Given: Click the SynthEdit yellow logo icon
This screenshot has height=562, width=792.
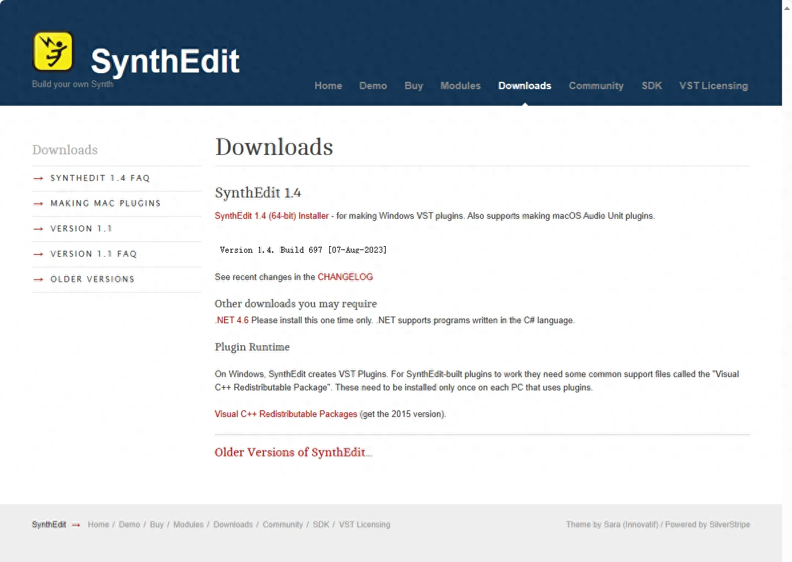Looking at the screenshot, I should pos(53,51).
